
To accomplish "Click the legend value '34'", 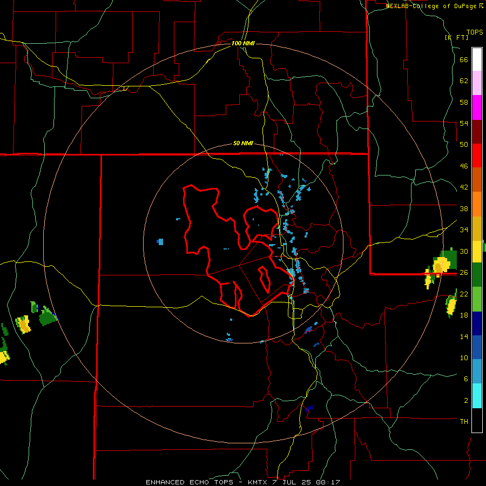I will point(464,230).
